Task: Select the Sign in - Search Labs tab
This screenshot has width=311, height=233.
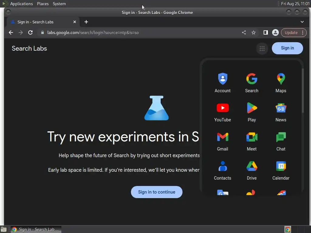Action: coord(43,22)
